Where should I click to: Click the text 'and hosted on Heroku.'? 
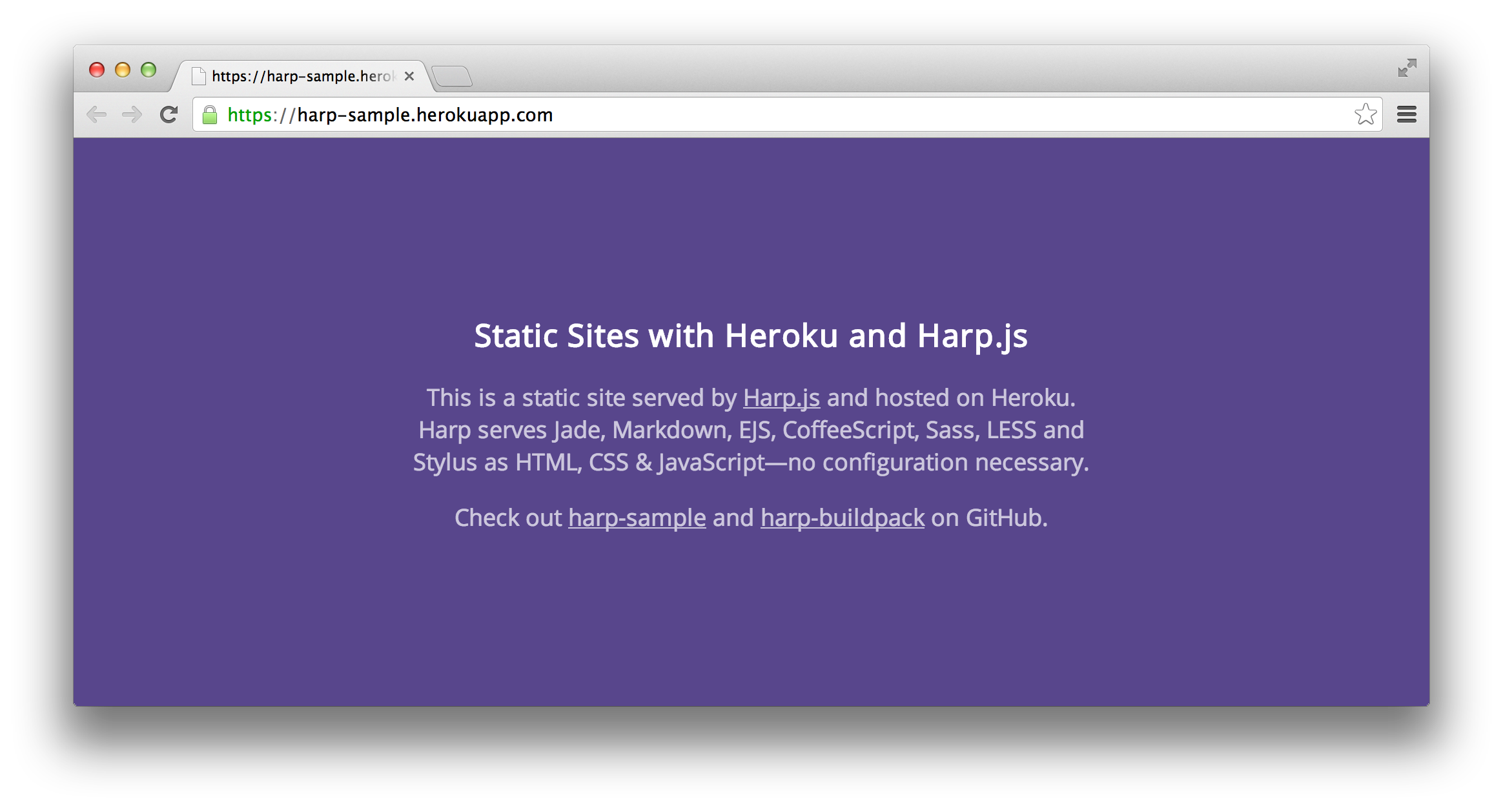951,398
